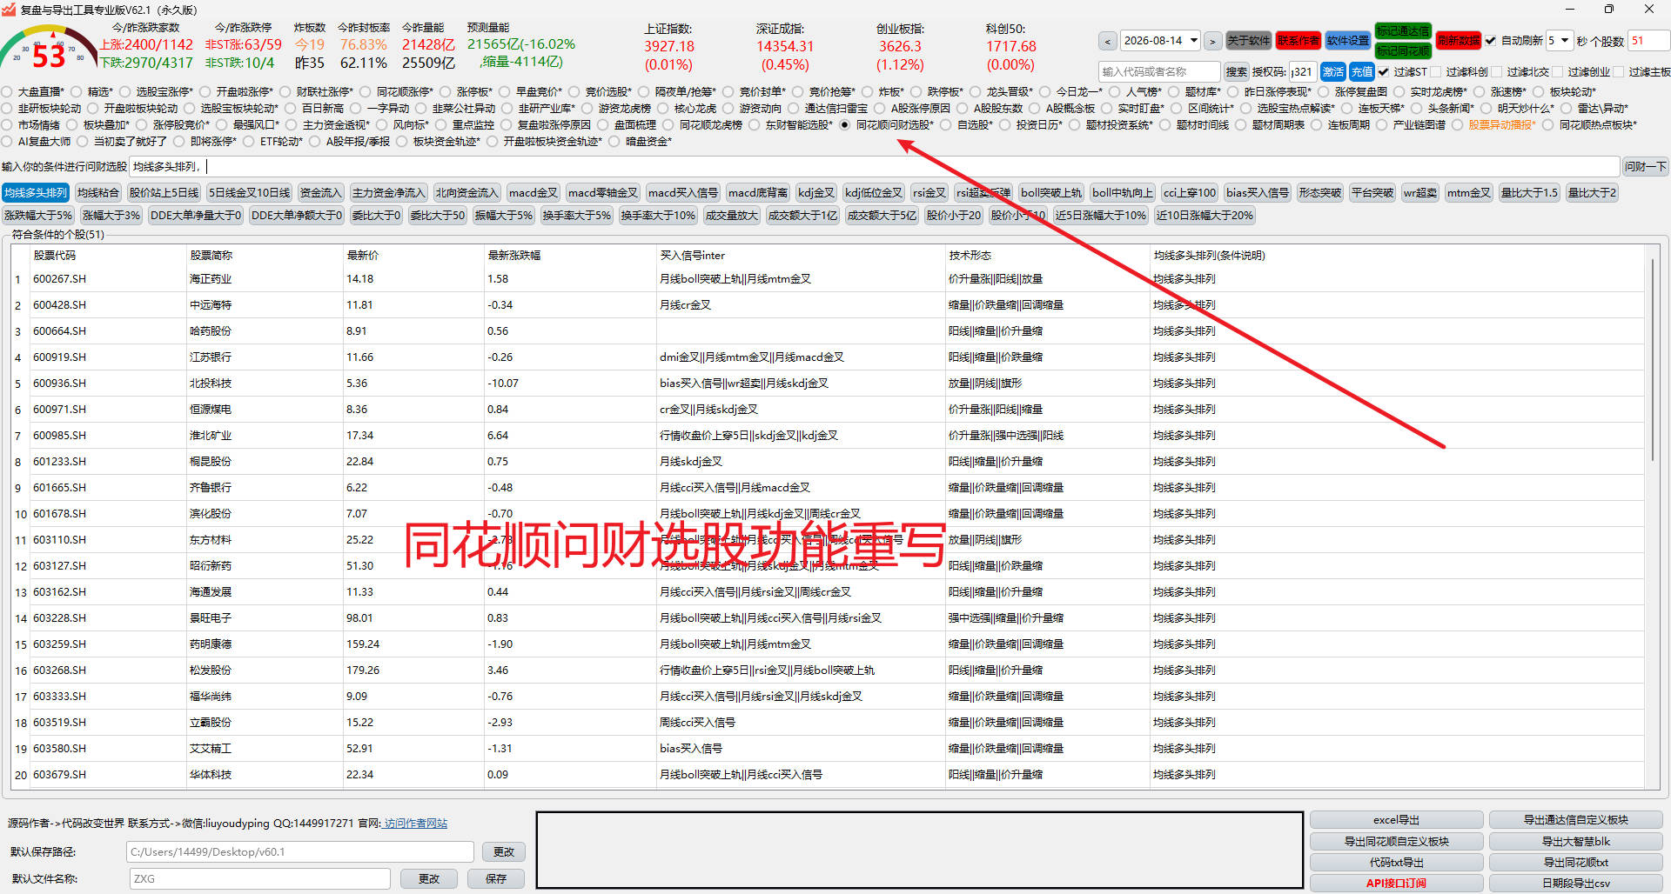The image size is (1671, 894).
Task: Open the 访问作者网站 link
Action: (x=415, y=824)
